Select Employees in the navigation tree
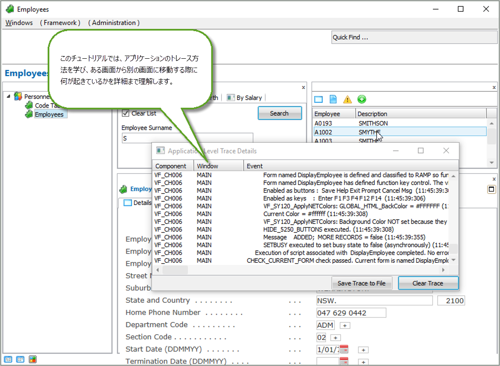The width and height of the screenshot is (500, 366). point(49,114)
